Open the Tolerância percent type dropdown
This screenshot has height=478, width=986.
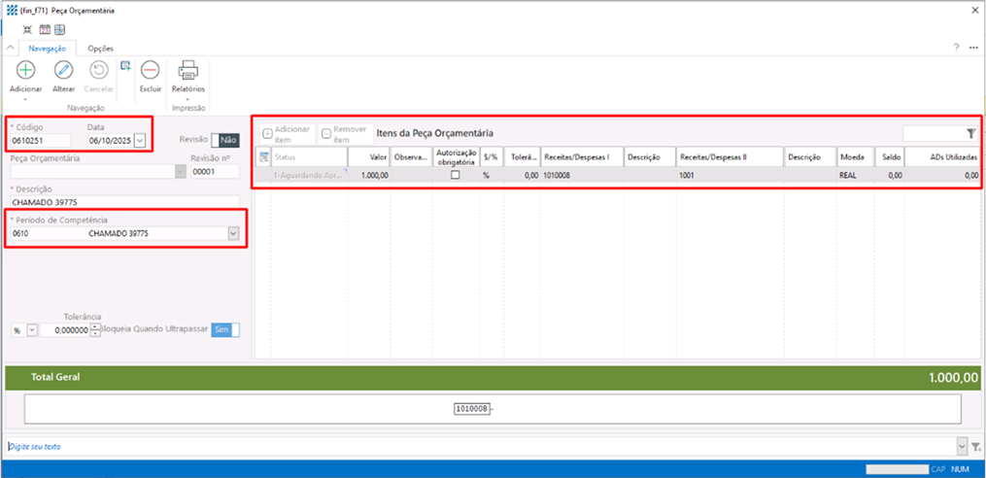[x=31, y=330]
